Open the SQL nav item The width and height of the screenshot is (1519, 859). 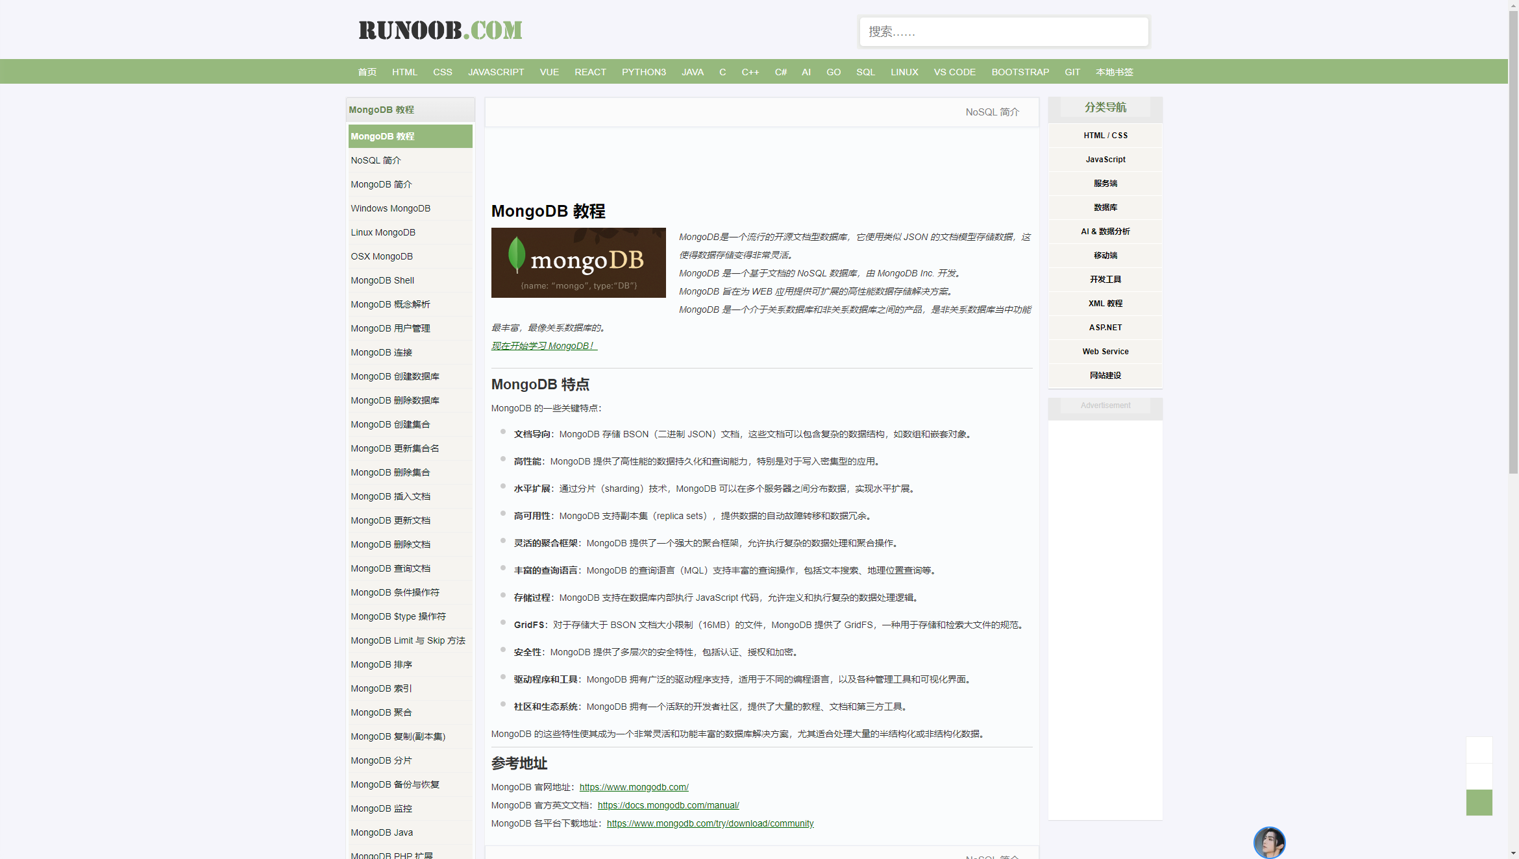click(865, 72)
